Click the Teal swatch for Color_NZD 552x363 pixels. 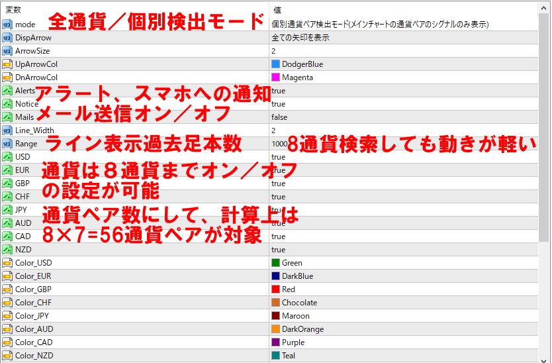(275, 355)
